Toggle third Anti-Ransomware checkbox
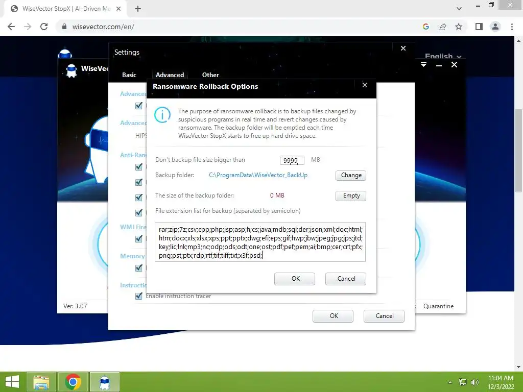Viewport: 523px width, 392px height. pos(139,198)
